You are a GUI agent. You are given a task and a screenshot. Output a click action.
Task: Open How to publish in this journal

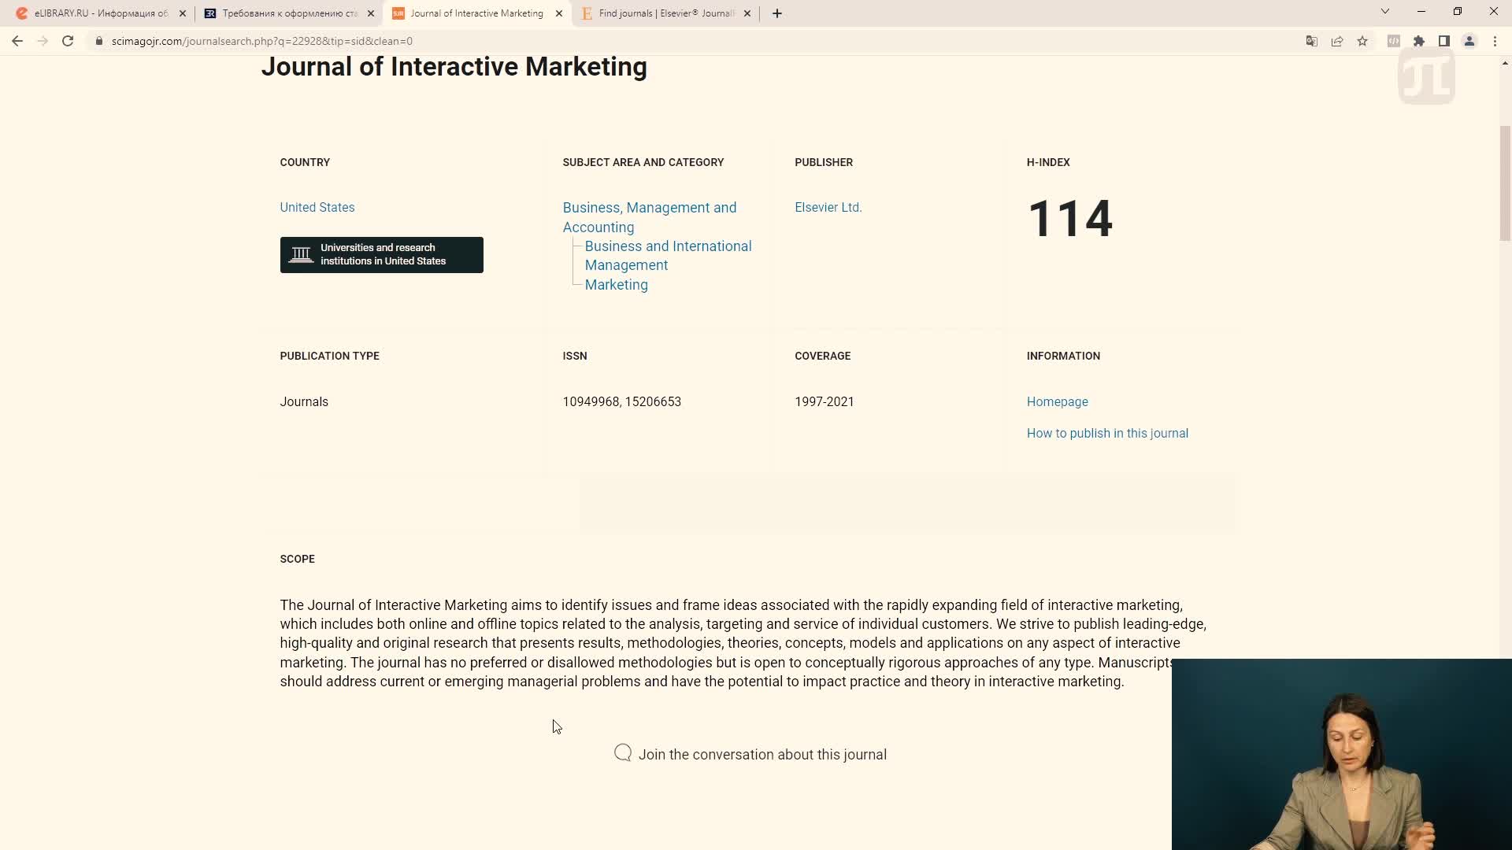[1107, 434]
